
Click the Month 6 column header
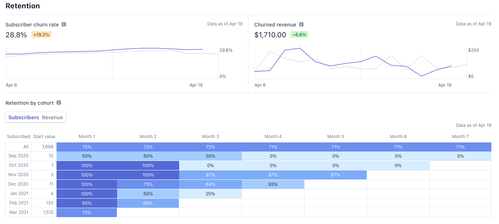[398, 137]
